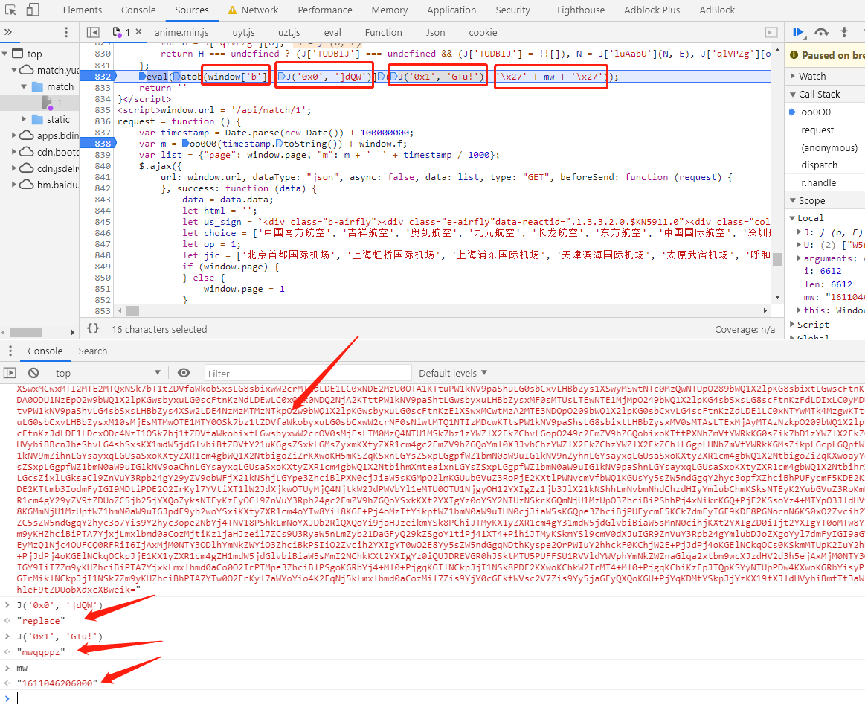This screenshot has height=705, width=865.
Task: Toggle the device toolbar icon
Action: pyautogui.click(x=33, y=10)
